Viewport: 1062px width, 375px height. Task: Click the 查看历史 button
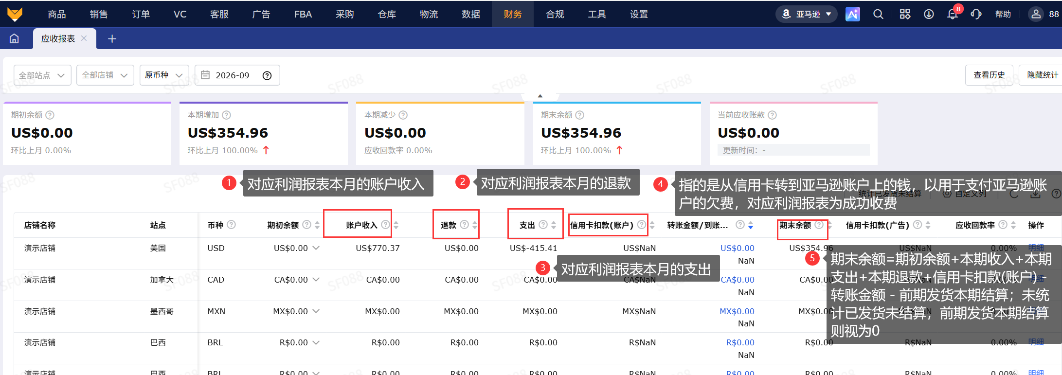[x=989, y=75]
